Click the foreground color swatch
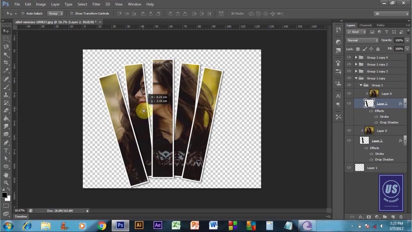 tap(4, 195)
